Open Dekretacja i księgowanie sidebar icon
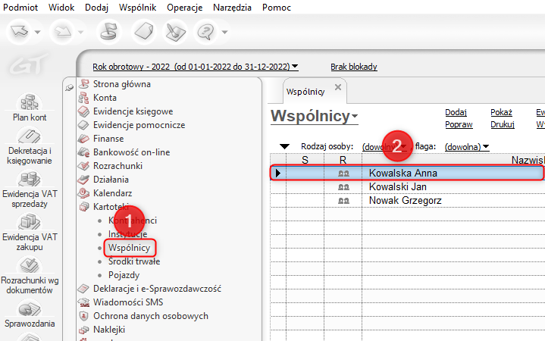The image size is (545, 341). click(30, 146)
